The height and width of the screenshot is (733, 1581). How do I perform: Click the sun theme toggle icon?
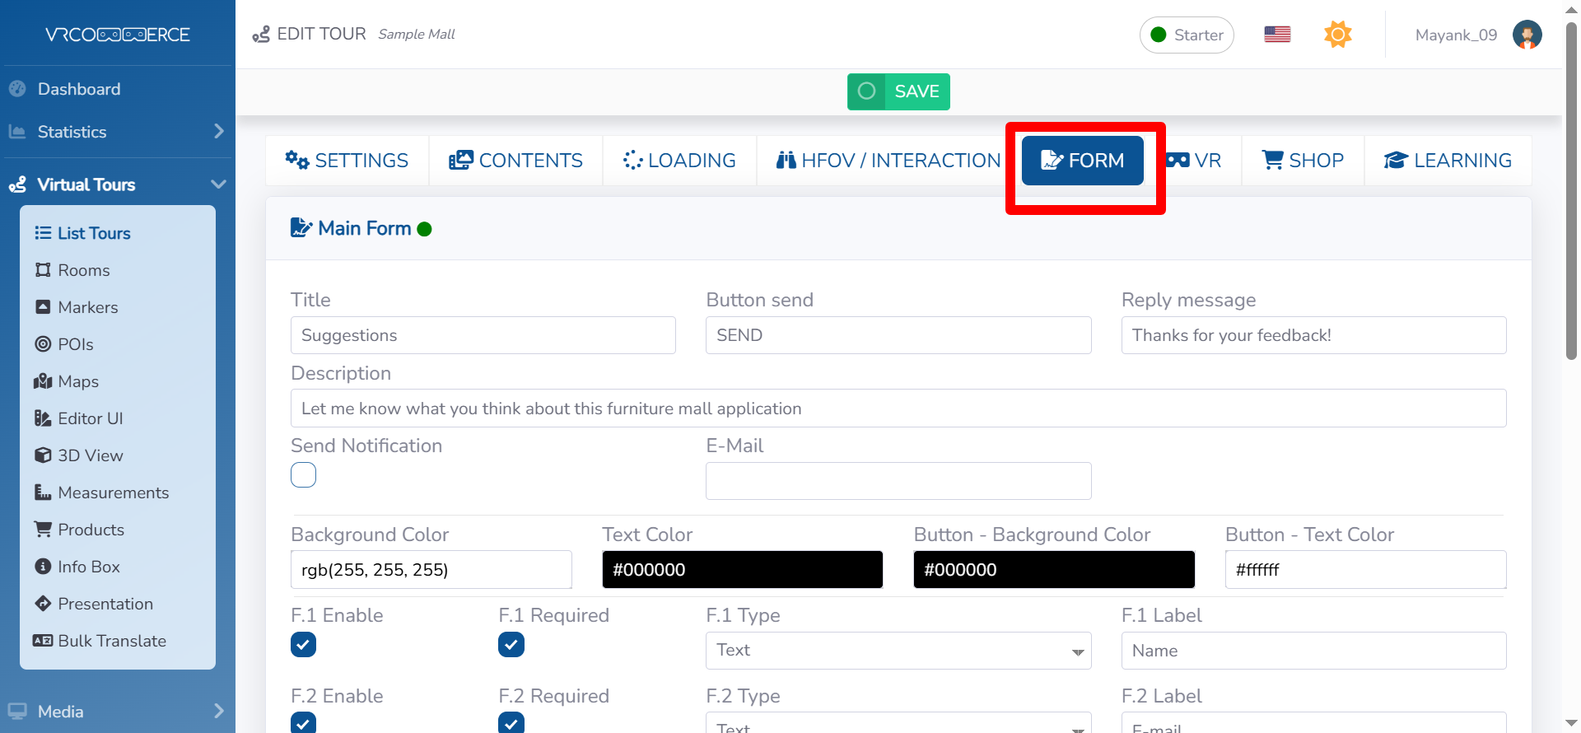click(x=1337, y=35)
